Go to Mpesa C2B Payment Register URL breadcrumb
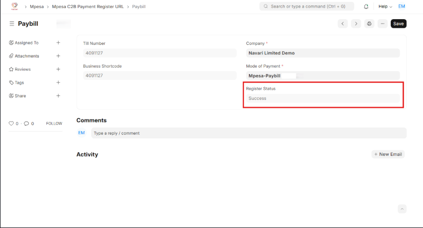 click(x=88, y=7)
